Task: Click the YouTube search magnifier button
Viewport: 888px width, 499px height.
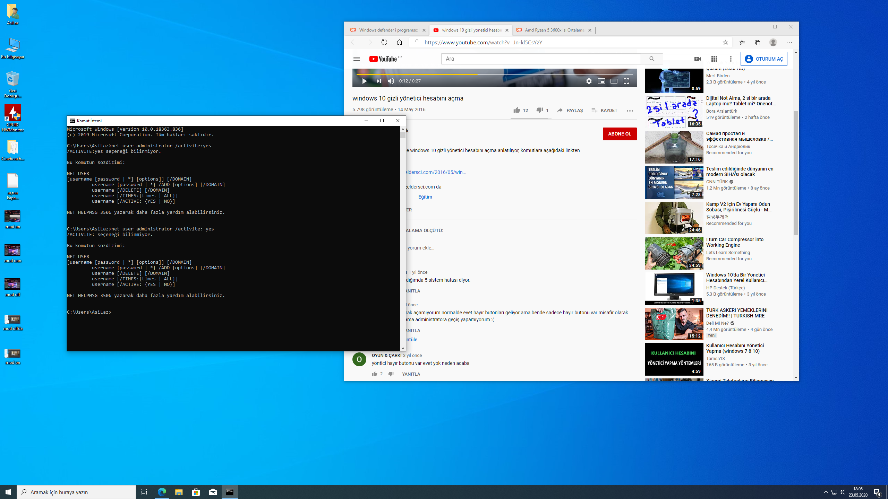Action: (652, 59)
